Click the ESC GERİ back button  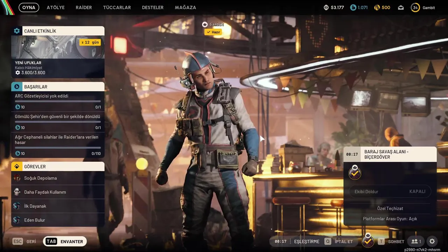click(24, 241)
